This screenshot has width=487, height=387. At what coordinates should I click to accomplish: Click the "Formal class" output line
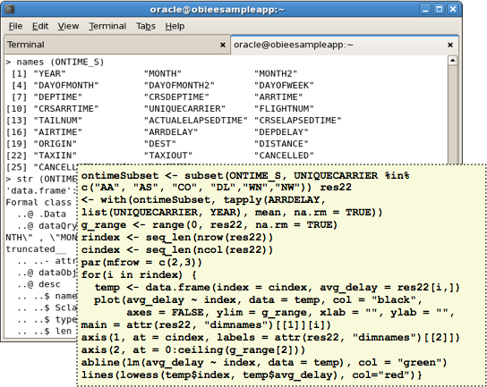click(38, 203)
